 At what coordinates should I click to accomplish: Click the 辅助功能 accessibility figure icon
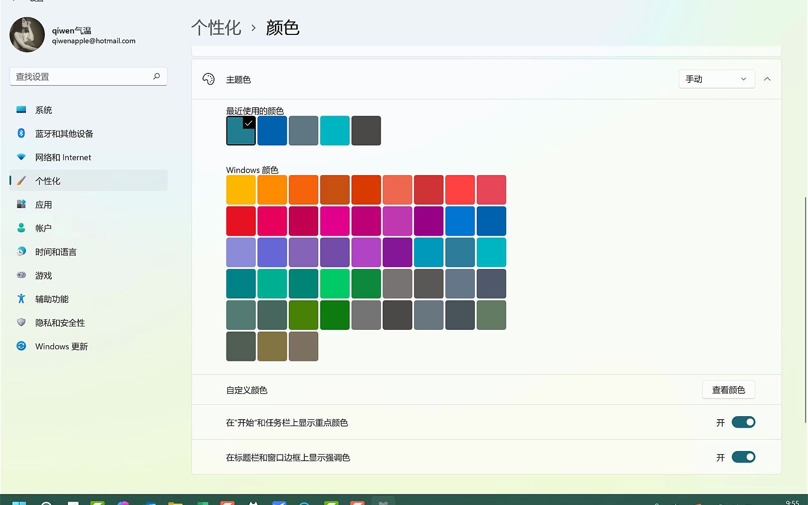coord(21,298)
